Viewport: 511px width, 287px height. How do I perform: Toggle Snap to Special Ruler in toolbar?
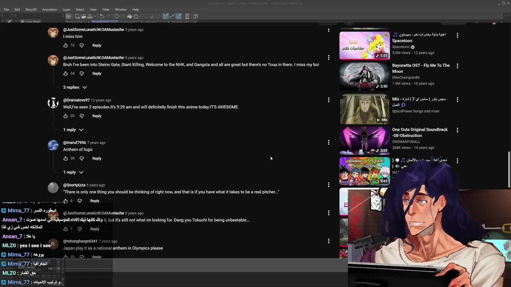point(172,16)
